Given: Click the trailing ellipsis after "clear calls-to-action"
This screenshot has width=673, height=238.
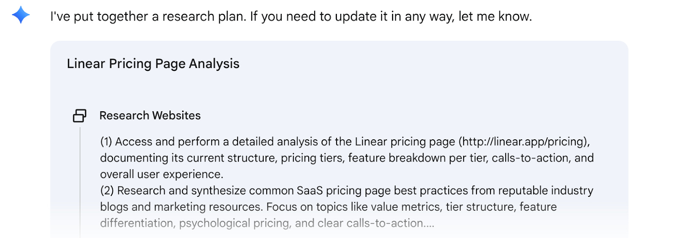Looking at the screenshot, I should (x=429, y=223).
